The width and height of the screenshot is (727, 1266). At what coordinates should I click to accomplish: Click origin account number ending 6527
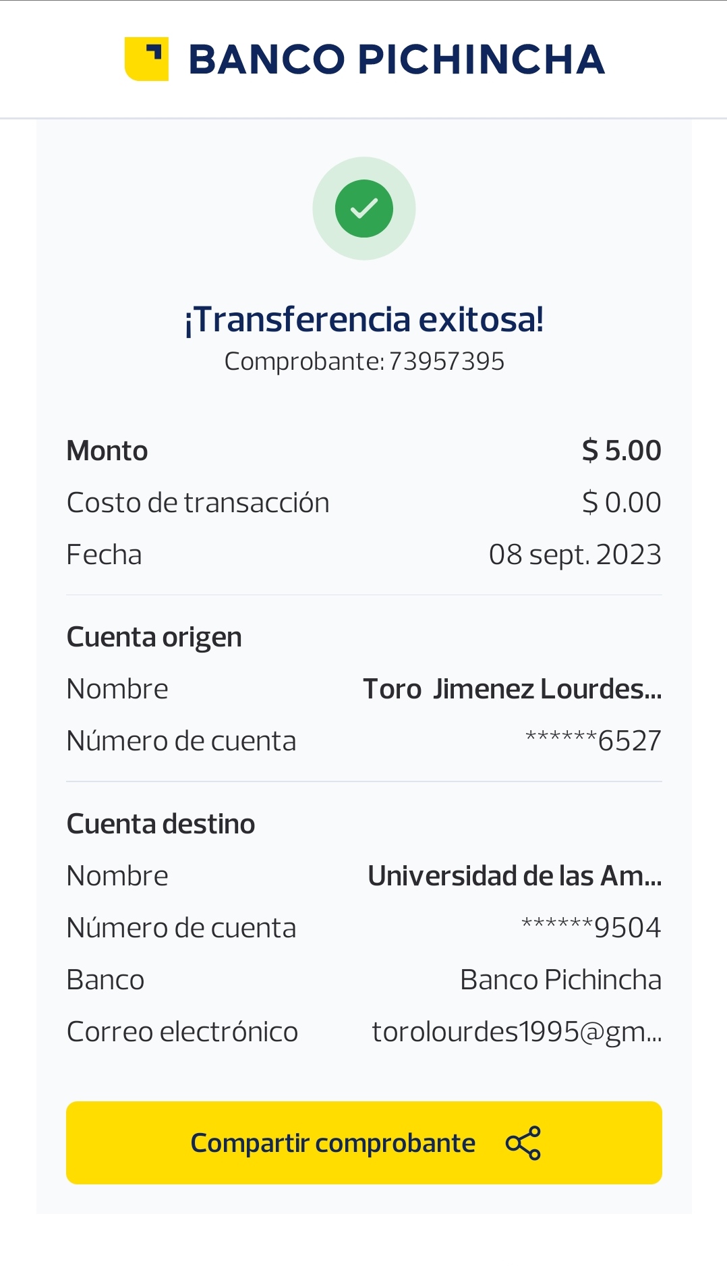point(593,741)
